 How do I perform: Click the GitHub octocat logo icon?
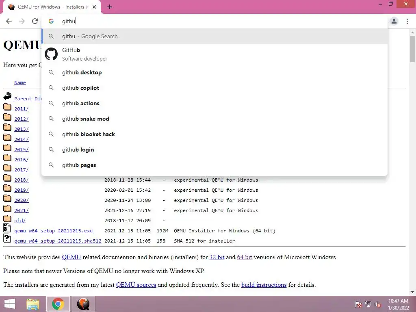pyautogui.click(x=51, y=54)
